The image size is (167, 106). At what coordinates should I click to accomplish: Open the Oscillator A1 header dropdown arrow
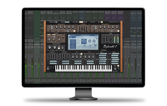tap(75, 24)
